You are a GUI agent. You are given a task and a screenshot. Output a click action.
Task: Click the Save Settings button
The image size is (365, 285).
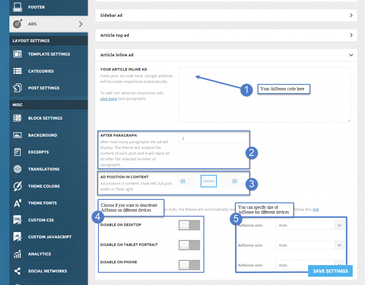tap(330, 271)
